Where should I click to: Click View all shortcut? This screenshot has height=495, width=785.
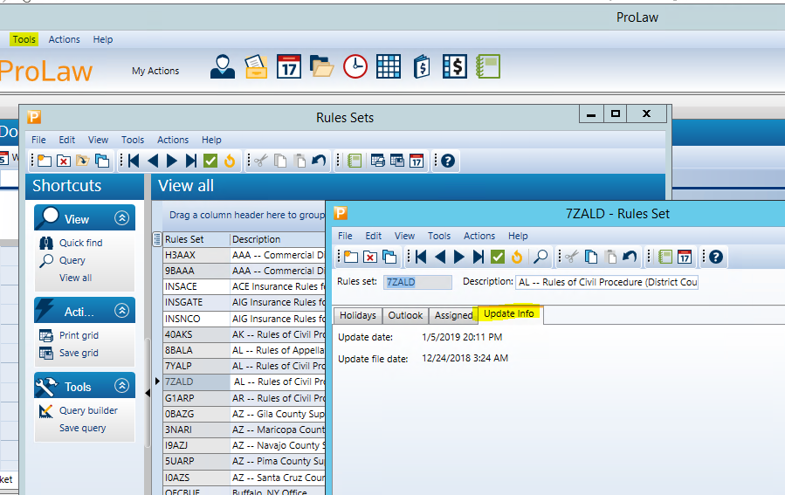tap(76, 278)
